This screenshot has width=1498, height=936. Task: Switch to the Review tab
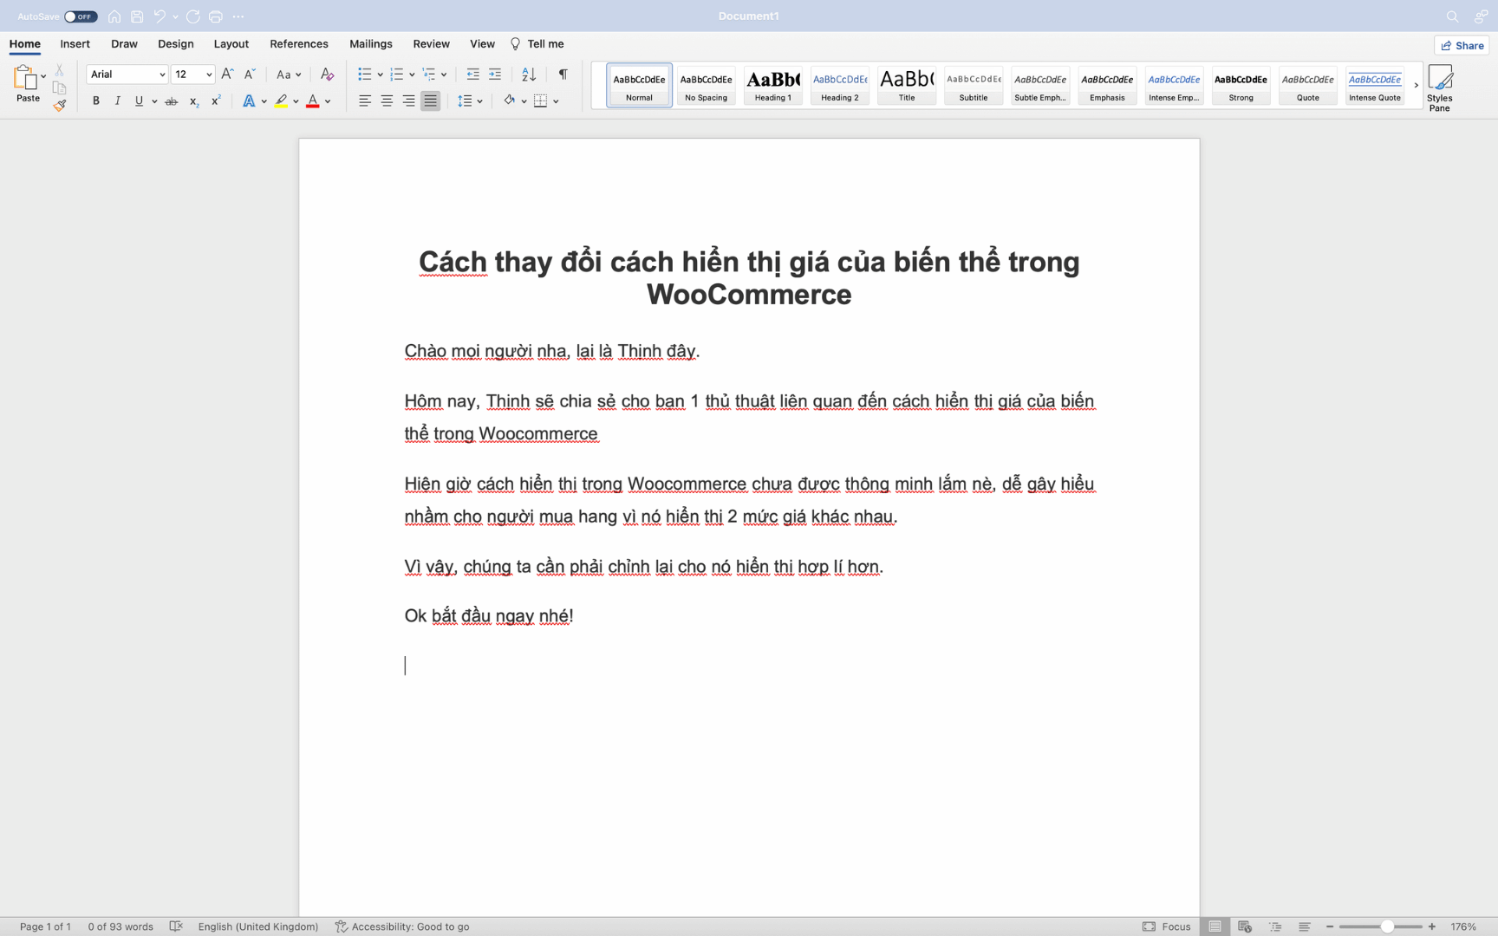[431, 44]
